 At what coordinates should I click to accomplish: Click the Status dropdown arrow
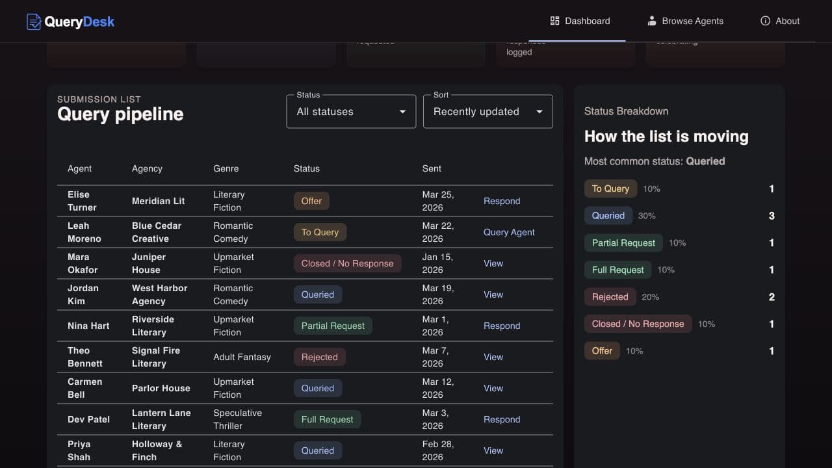point(402,112)
